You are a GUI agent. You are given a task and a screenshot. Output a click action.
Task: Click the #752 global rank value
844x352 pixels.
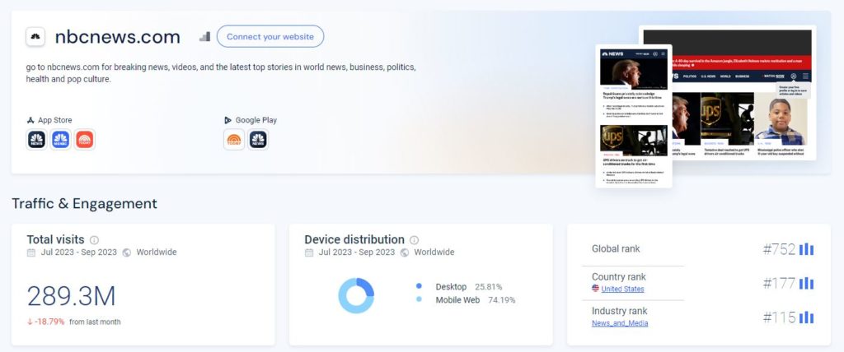[x=779, y=249]
